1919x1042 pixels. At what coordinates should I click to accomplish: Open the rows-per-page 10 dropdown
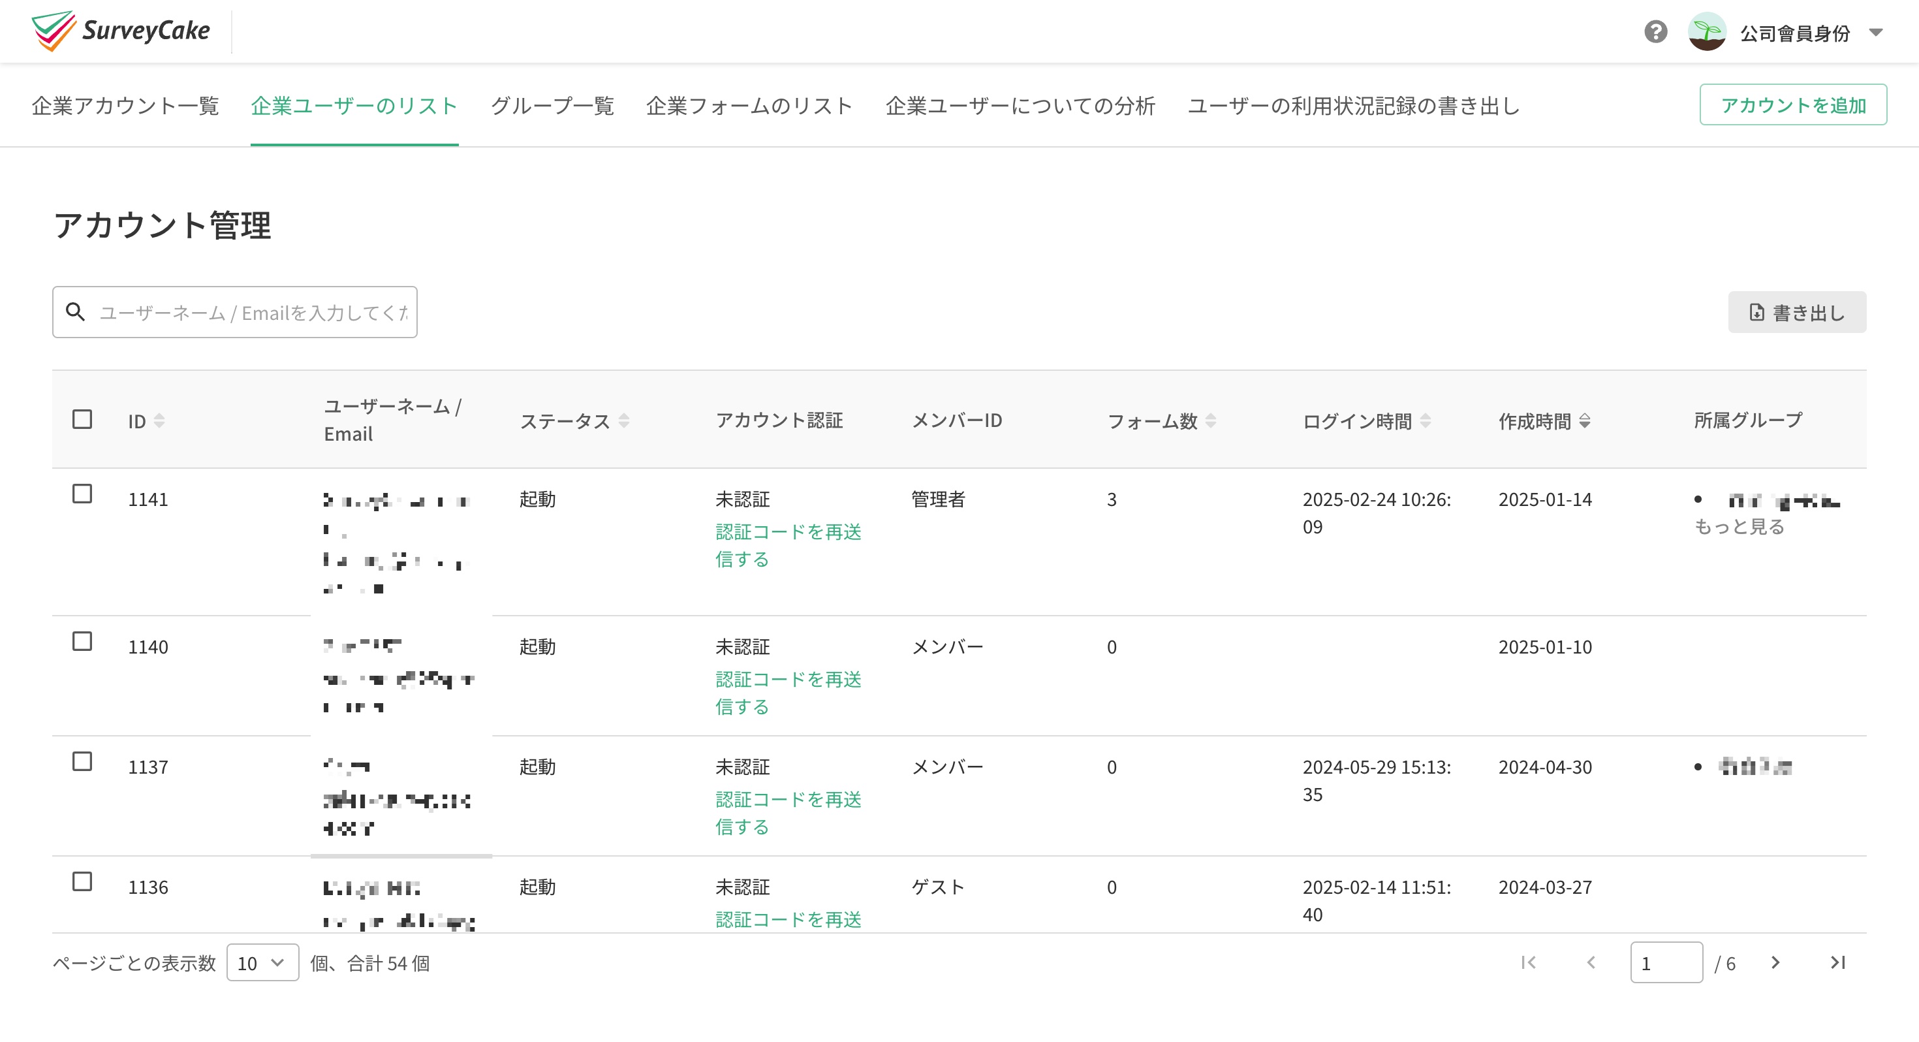click(x=262, y=963)
